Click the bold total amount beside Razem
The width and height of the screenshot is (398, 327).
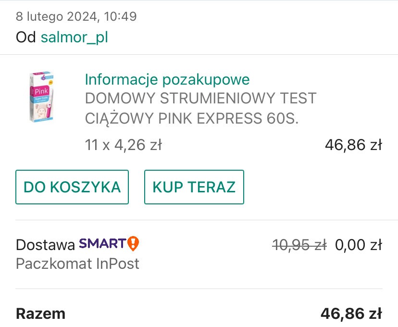(351, 314)
